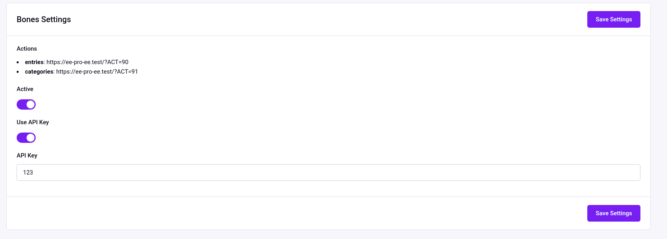This screenshot has width=667, height=239.
Task: Place cursor after 123 in API Key
Action: tap(34, 173)
